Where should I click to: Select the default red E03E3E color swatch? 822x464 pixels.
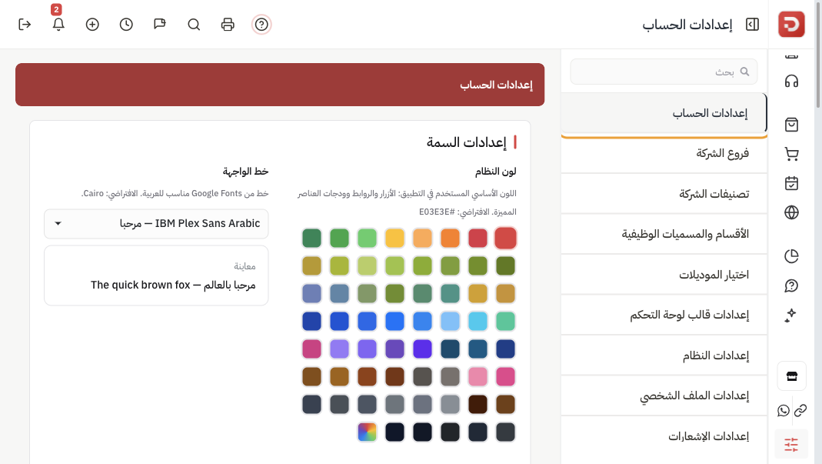click(505, 238)
